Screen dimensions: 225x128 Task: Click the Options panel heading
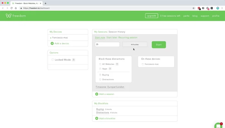pos(54,53)
